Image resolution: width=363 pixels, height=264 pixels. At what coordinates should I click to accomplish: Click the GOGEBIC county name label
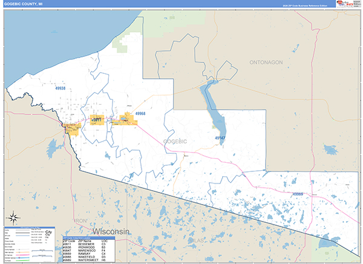[x=175, y=142]
